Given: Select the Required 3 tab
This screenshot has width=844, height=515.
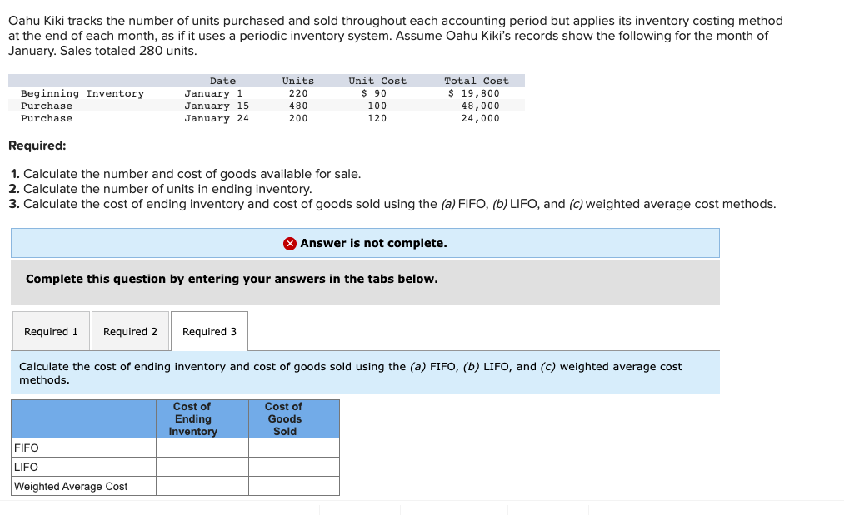Looking at the screenshot, I should pyautogui.click(x=209, y=331).
